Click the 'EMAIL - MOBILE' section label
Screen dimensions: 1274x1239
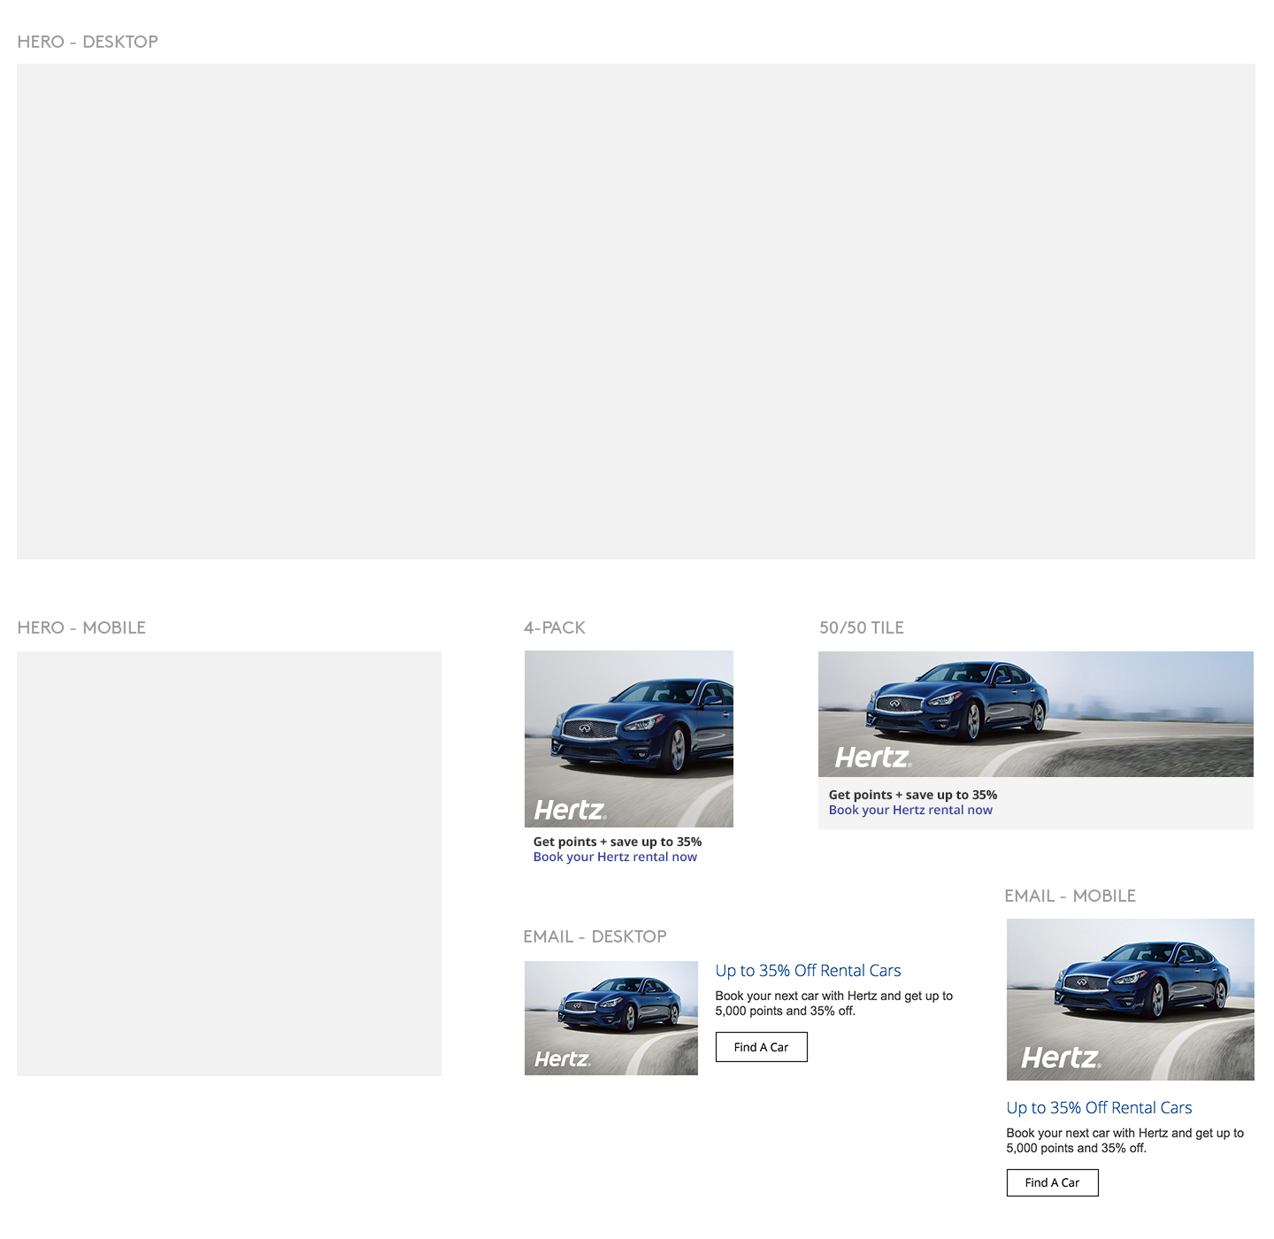tap(1070, 896)
